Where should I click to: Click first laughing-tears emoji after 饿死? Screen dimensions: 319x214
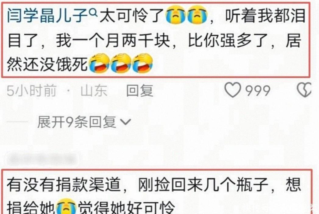(x=99, y=63)
